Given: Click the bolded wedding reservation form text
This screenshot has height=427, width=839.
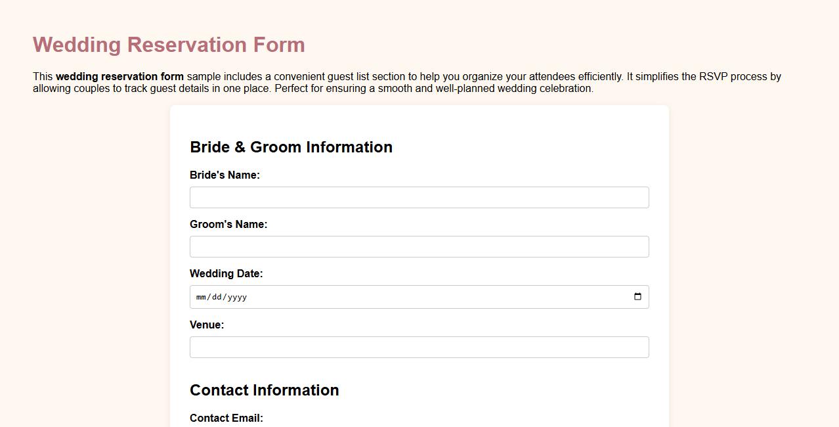Looking at the screenshot, I should pos(119,76).
